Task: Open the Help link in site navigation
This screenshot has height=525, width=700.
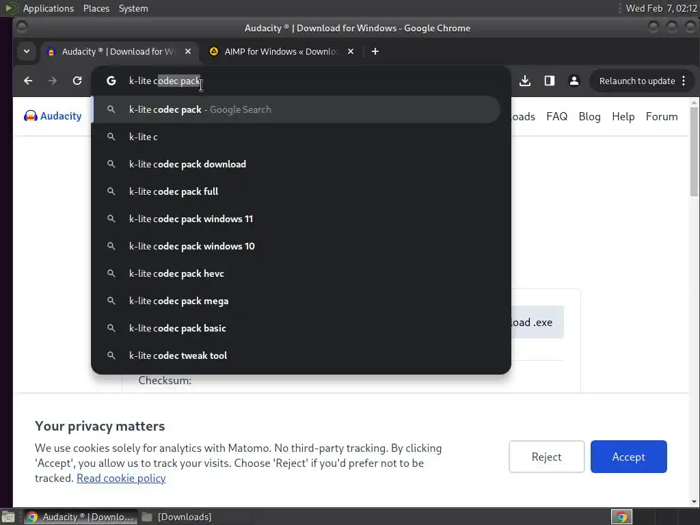Action: click(623, 116)
